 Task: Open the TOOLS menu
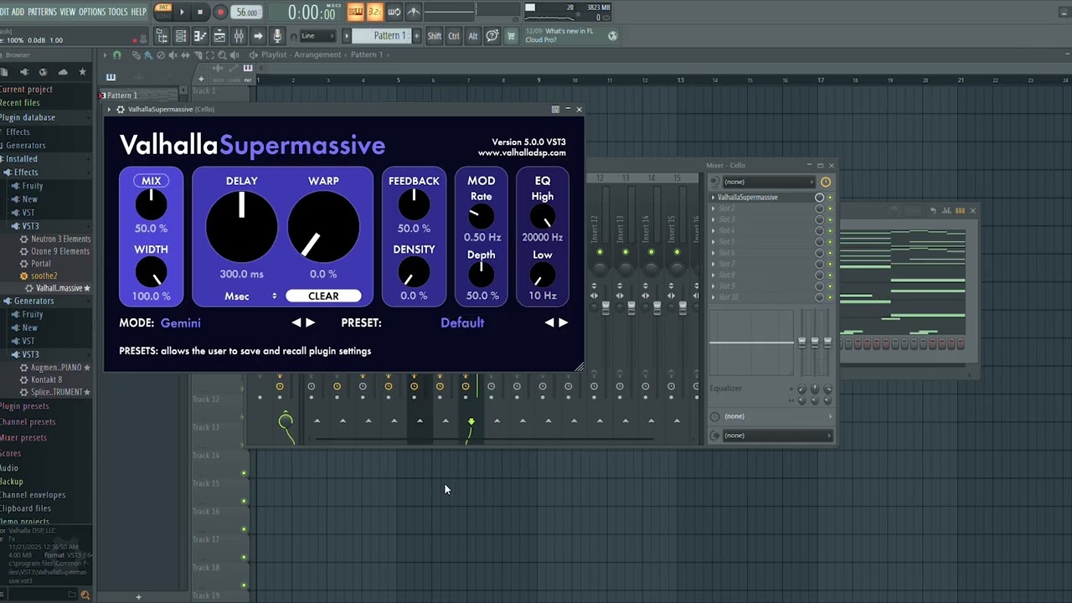tap(118, 12)
